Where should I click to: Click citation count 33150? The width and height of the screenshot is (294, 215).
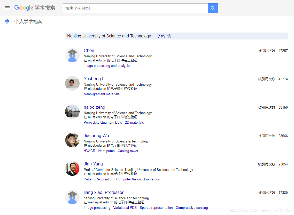pyautogui.click(x=283, y=107)
